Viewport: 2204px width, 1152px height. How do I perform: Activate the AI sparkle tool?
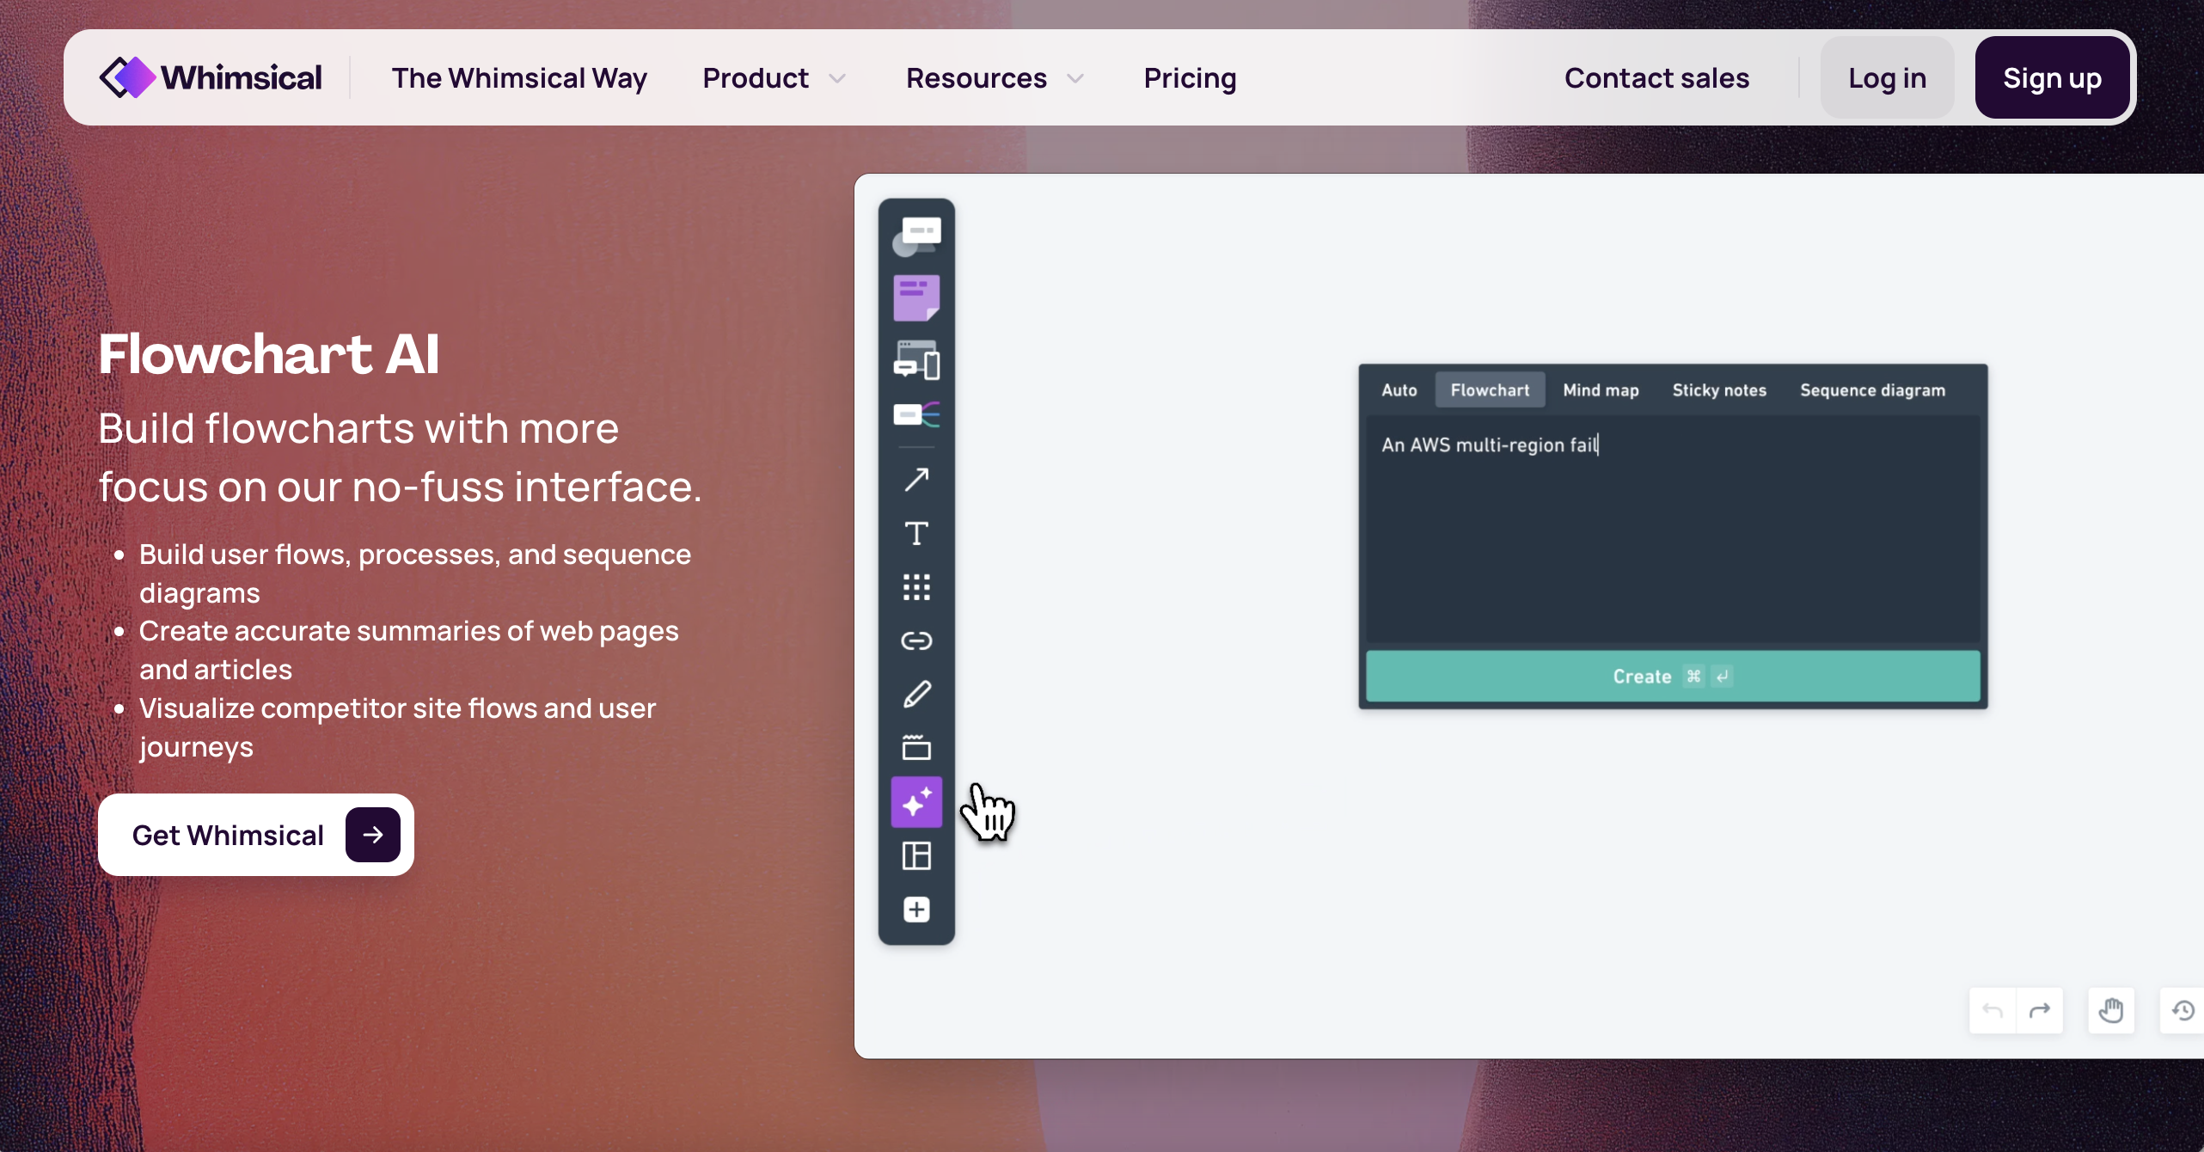tap(916, 802)
